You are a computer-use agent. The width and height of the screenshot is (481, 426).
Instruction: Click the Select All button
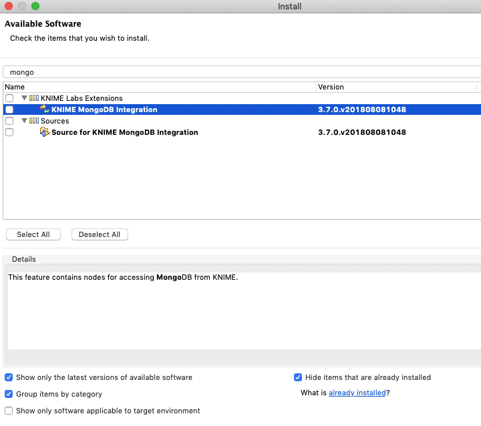pyautogui.click(x=33, y=234)
